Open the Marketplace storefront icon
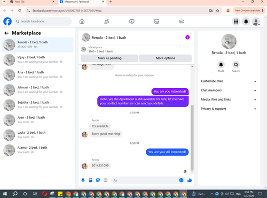Image resolution: width=267 pixels, height=198 pixels. coord(156,21)
